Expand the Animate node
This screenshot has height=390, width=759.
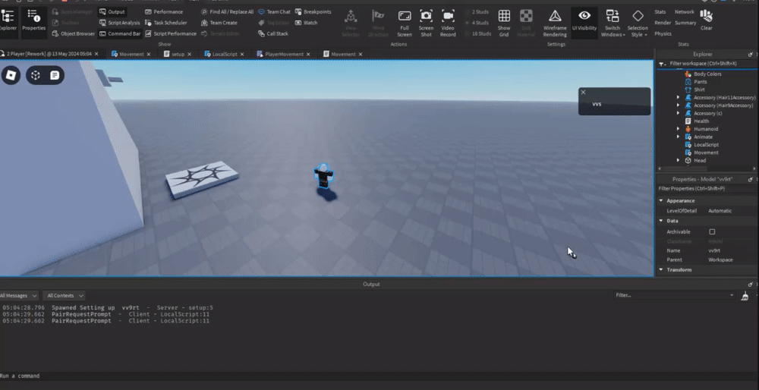[678, 137]
